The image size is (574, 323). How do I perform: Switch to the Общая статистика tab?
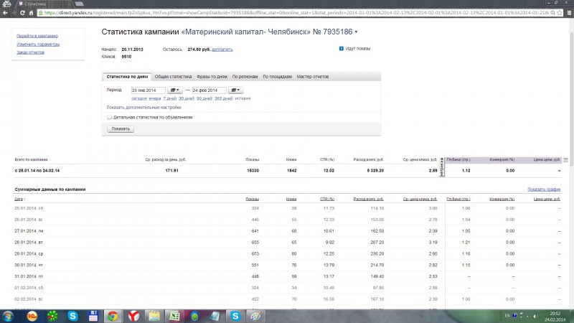(173, 77)
